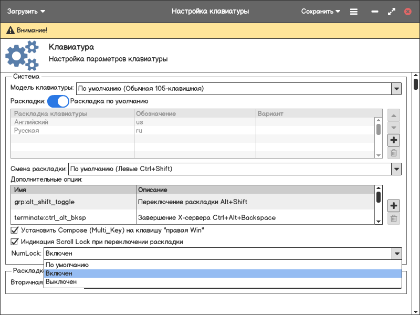Uncheck the Scroll Lock indication checkbox
Screen dimensions: 420x315
(x=15, y=242)
